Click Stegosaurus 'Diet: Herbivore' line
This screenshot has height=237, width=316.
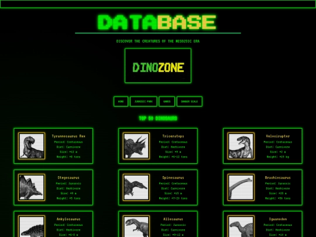(x=68, y=188)
